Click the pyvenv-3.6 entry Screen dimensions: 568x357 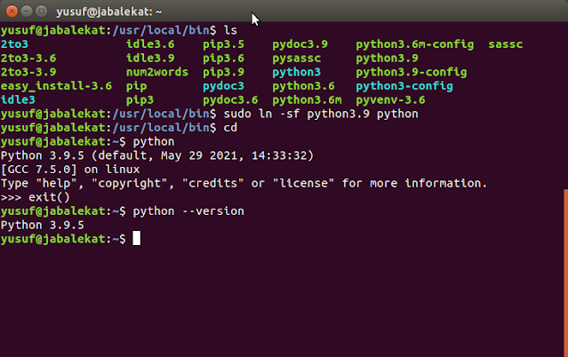(x=390, y=100)
